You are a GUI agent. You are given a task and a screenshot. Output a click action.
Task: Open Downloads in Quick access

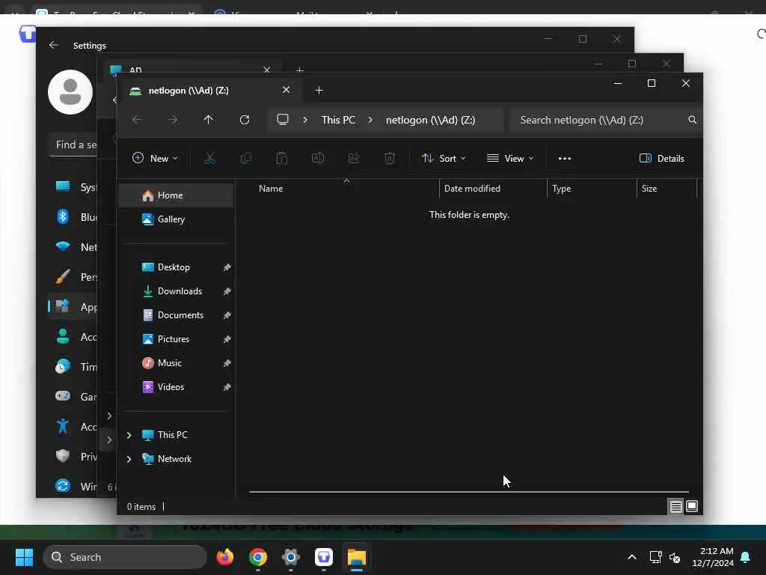click(180, 291)
